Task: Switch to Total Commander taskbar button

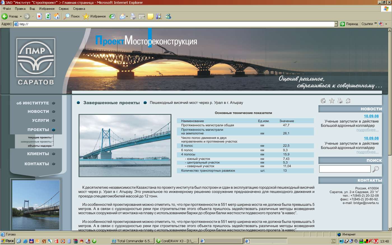Action: point(133,241)
